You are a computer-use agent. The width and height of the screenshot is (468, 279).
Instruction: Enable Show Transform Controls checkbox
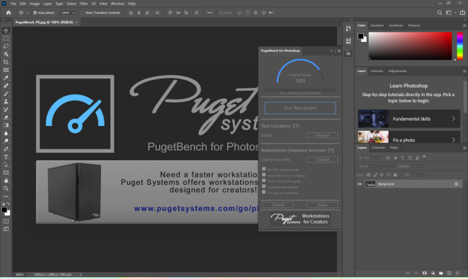82,13
